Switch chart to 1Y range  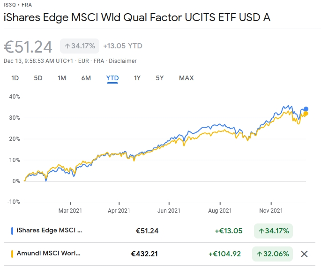137,78
